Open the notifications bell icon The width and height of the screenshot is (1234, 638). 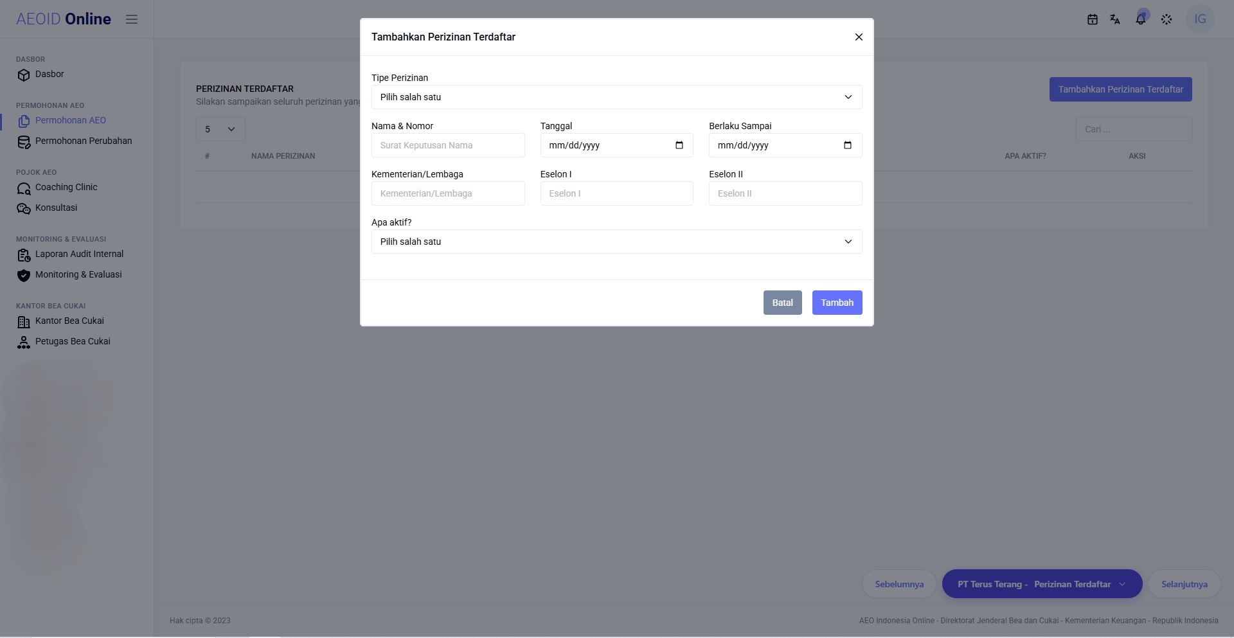click(1141, 19)
